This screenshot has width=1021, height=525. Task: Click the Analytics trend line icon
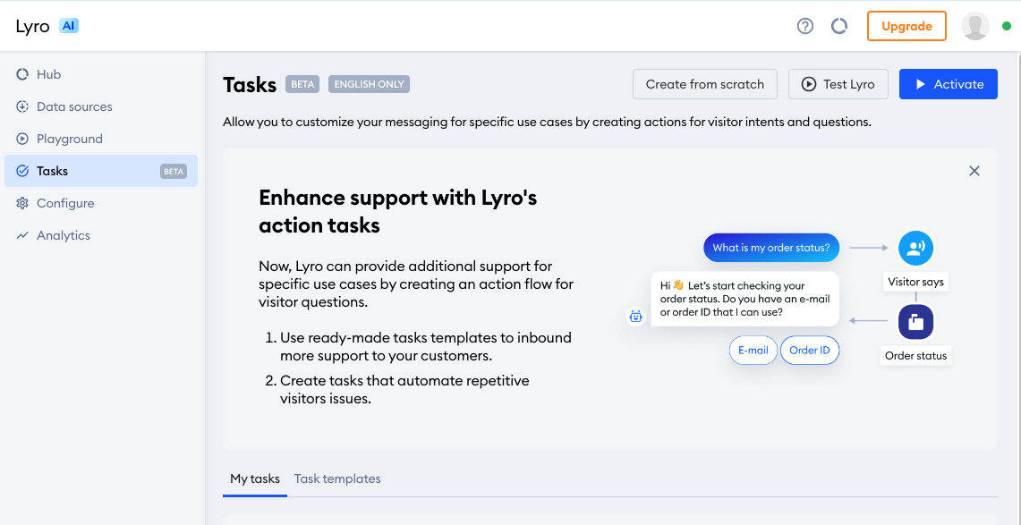coord(22,235)
